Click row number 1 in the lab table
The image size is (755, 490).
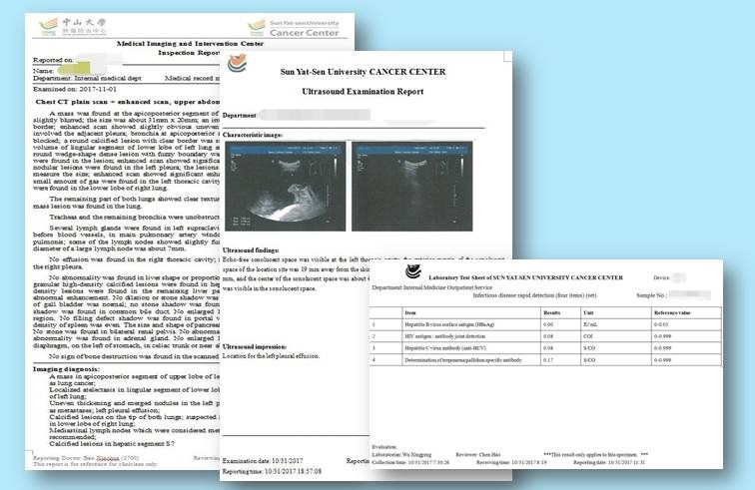click(374, 324)
